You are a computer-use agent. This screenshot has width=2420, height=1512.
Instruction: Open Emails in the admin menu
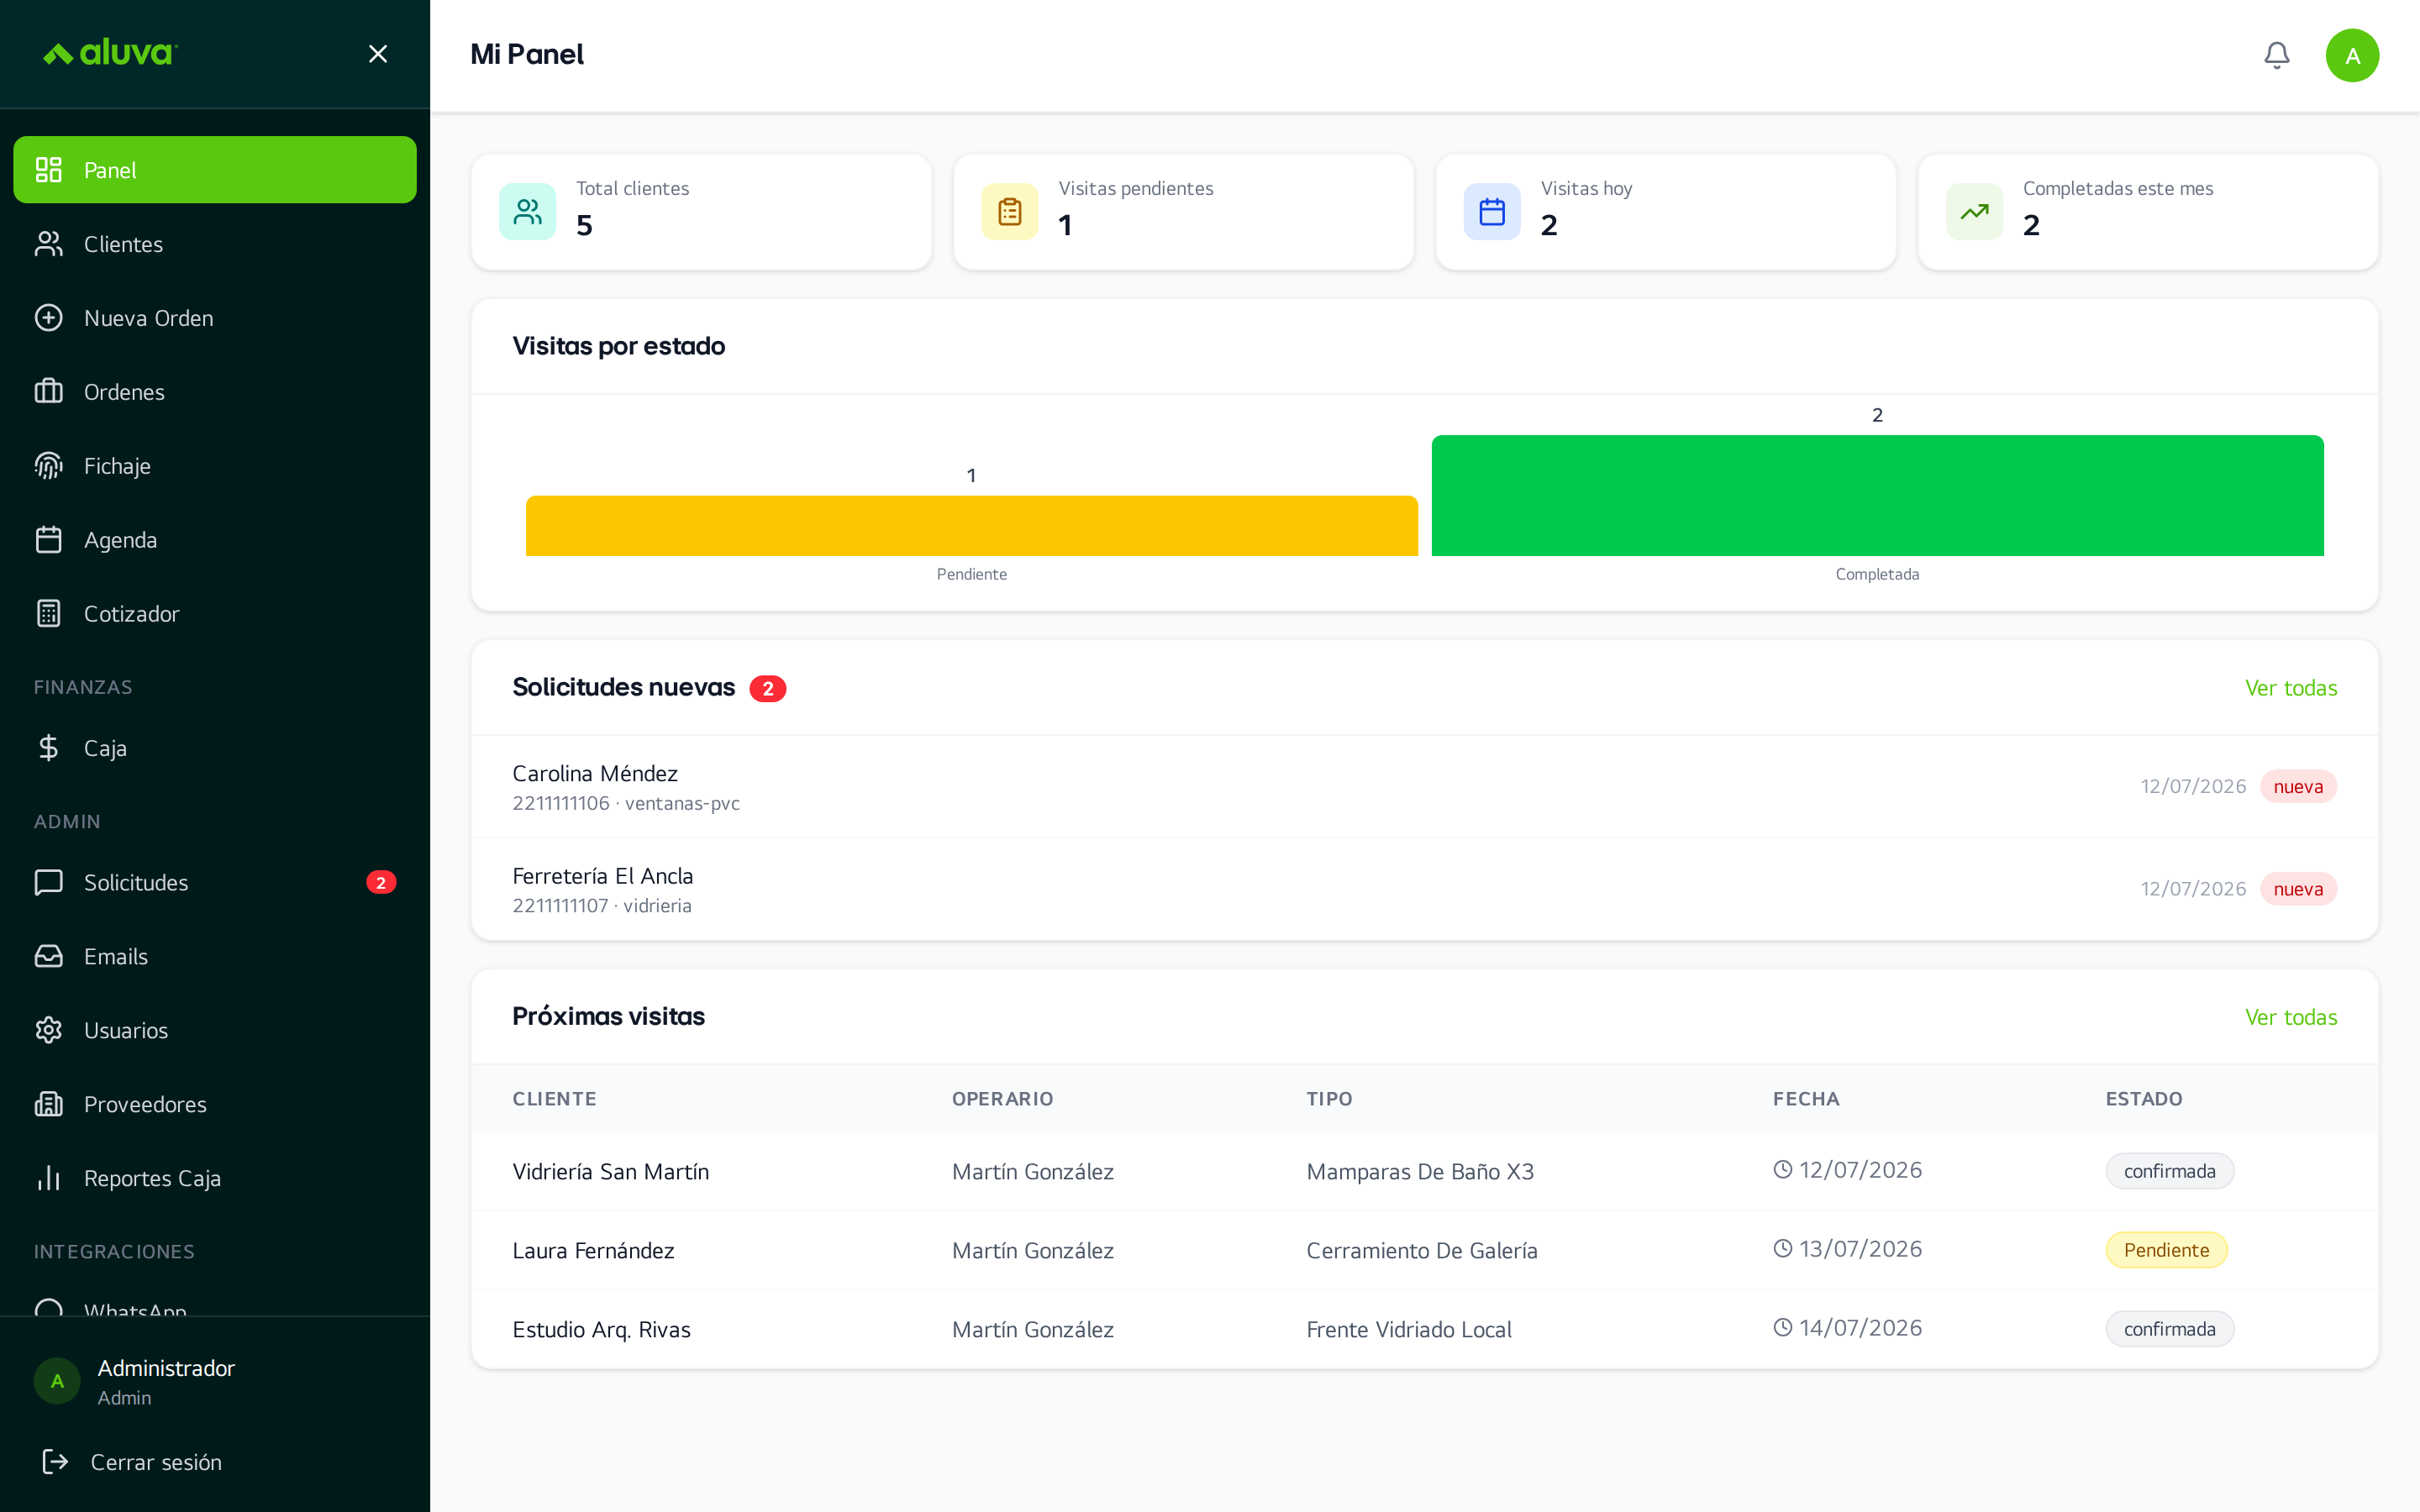tap(215, 956)
